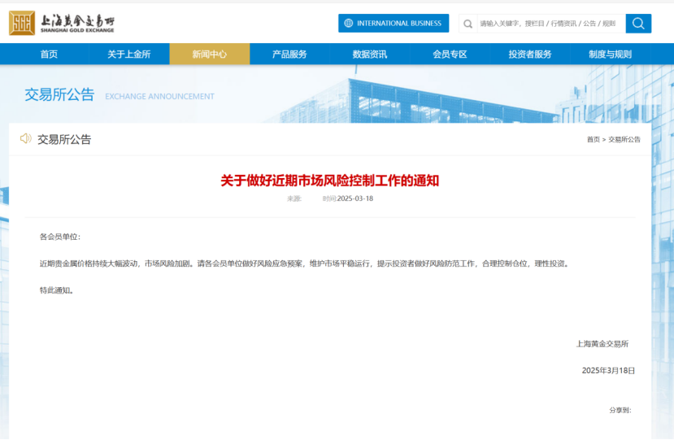Click the small magnifier inside the search box

tap(468, 24)
